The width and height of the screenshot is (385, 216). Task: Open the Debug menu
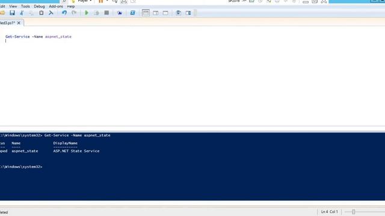[39, 7]
